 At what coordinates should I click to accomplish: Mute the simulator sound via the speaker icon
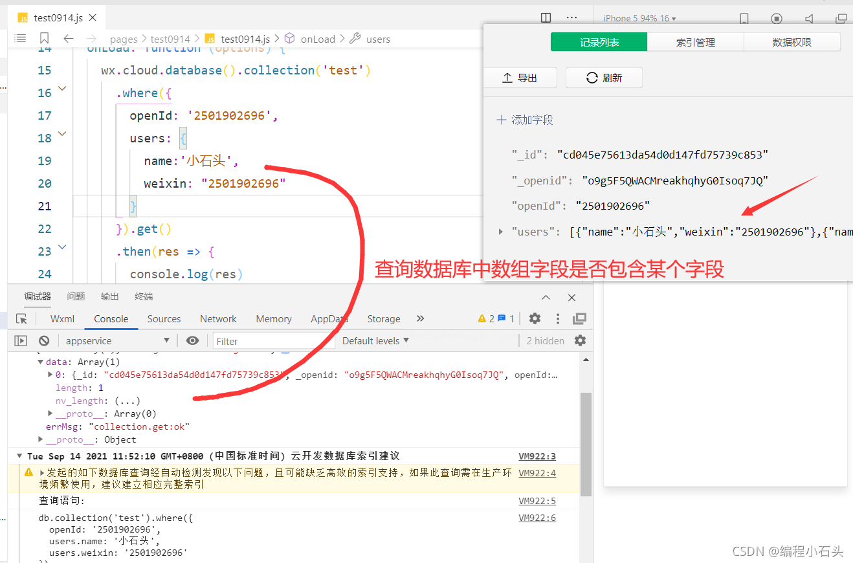pyautogui.click(x=810, y=18)
